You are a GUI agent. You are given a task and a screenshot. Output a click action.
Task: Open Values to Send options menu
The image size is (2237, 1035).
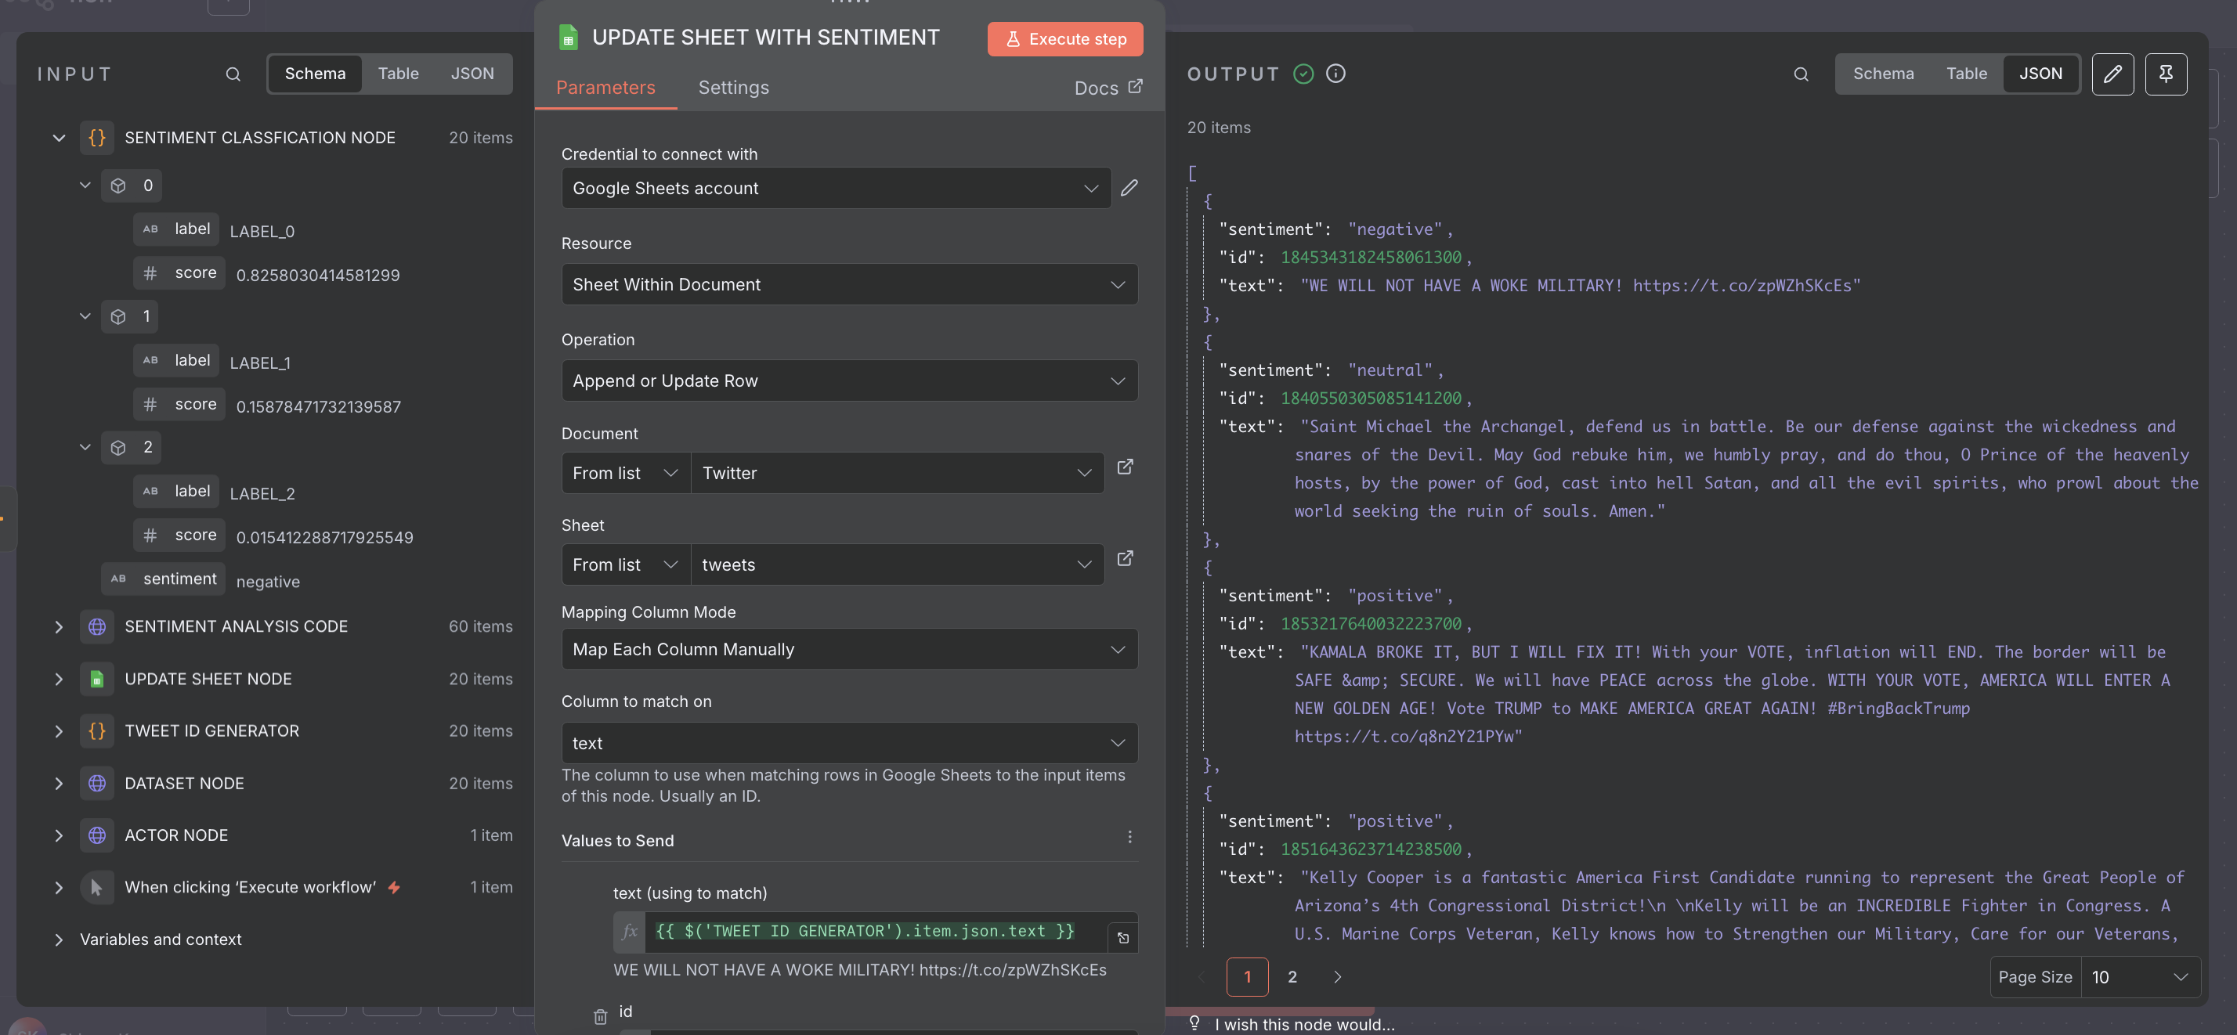coord(1129,837)
